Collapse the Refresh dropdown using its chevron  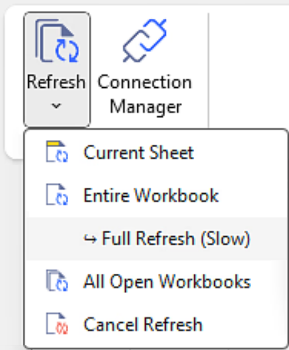pyautogui.click(x=56, y=105)
